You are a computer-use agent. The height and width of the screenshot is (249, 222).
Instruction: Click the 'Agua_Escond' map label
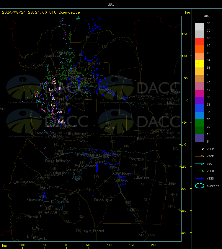coord(94,231)
